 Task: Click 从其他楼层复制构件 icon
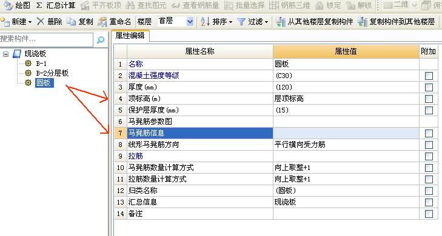[280, 22]
